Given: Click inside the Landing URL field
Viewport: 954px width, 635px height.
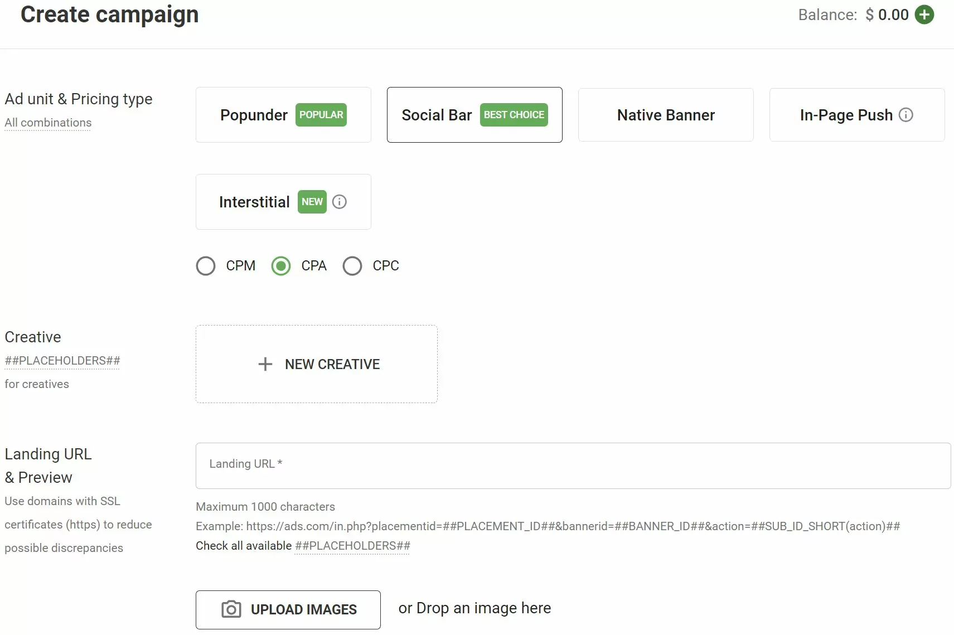Looking at the screenshot, I should pos(572,466).
